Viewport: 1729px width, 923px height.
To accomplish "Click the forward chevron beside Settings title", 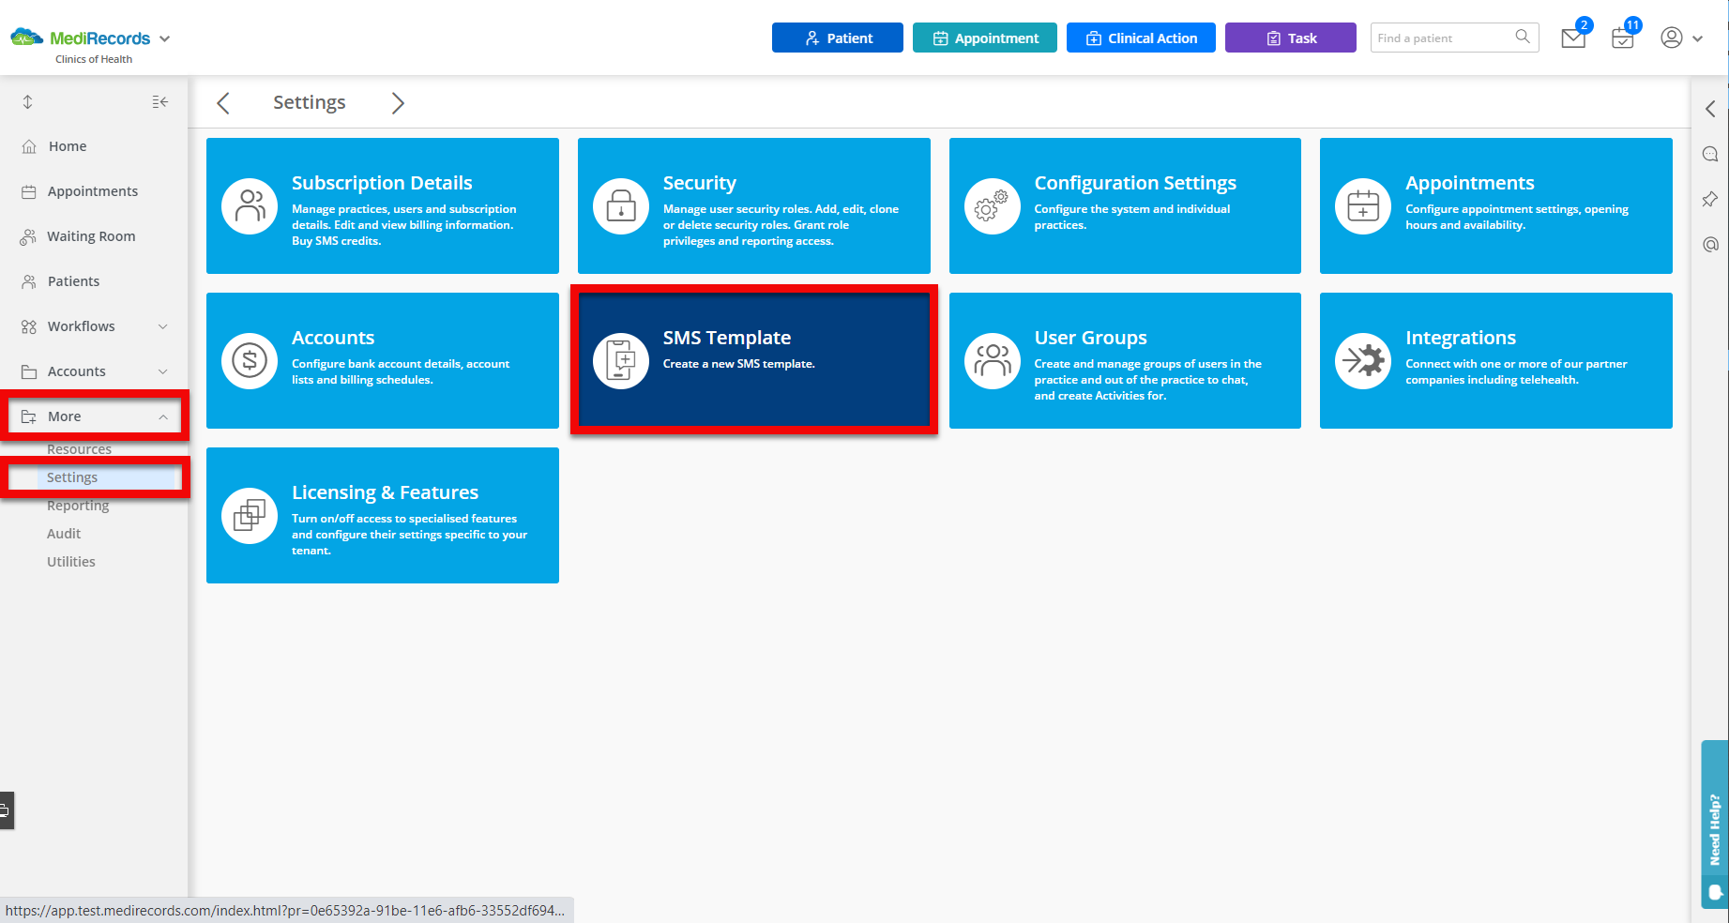I will (x=398, y=102).
